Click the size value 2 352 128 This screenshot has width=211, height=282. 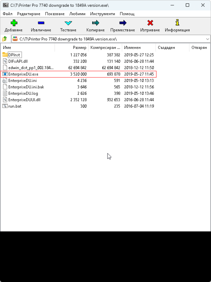click(79, 100)
